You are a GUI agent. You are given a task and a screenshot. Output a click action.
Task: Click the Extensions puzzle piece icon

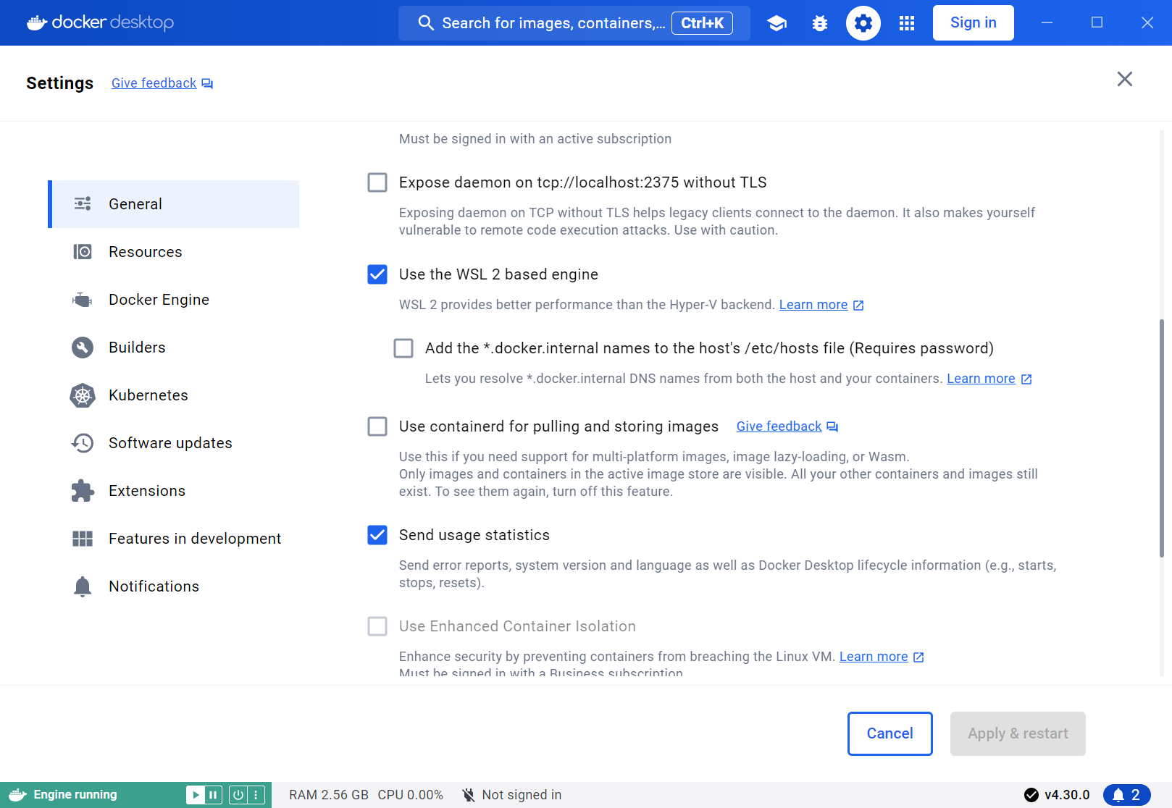pyautogui.click(x=83, y=490)
